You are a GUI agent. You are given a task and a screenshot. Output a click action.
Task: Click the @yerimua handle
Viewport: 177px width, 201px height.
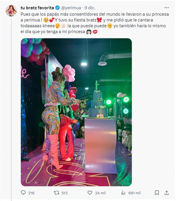pyautogui.click(x=71, y=8)
